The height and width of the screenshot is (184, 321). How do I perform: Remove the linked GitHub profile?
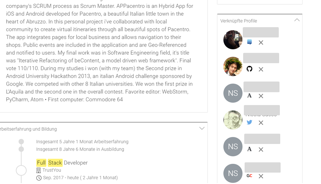261,69
